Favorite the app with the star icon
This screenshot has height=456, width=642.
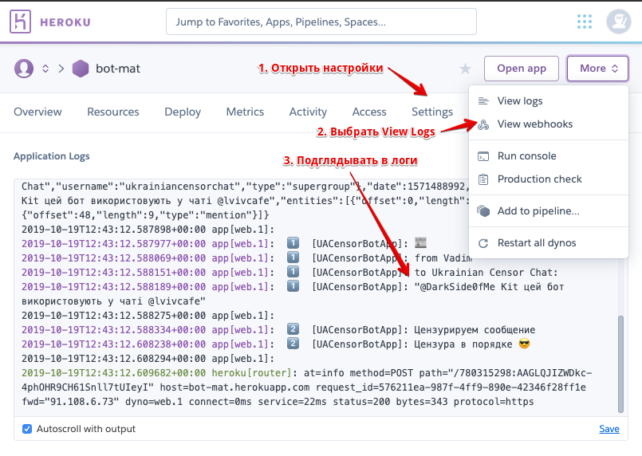(x=465, y=69)
